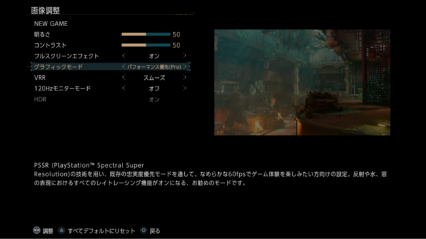Click right arrow of フルスクリーンエフェクト
Viewport: 426px width, 239px height.
(185, 56)
